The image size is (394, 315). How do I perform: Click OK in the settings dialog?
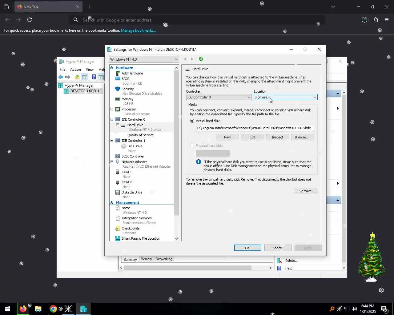(x=247, y=248)
